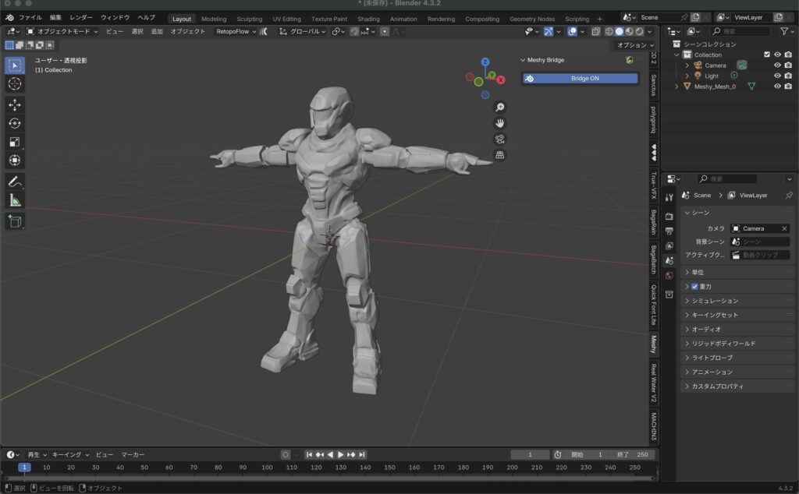Screen dimensions: 799x494
Task: Toggle viewport overlays
Action: [572, 31]
